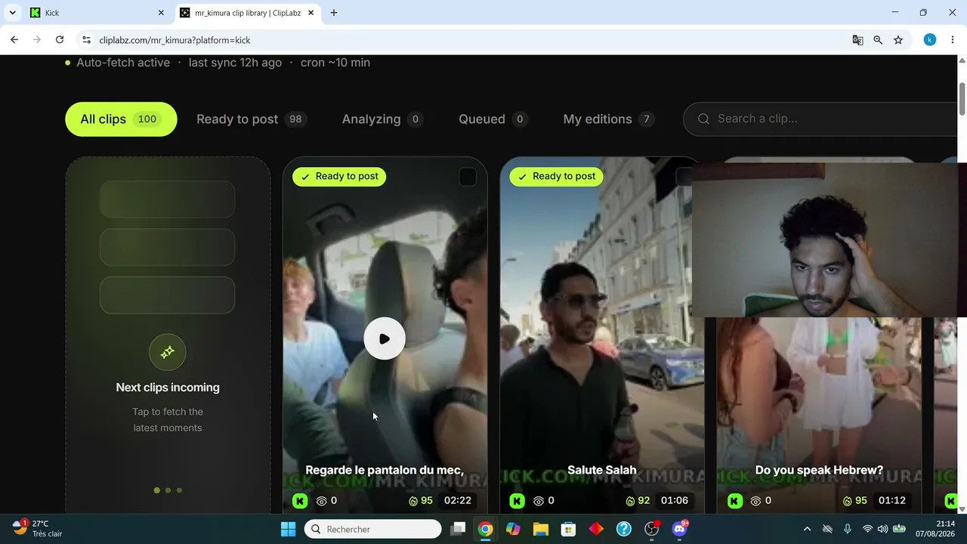The width and height of the screenshot is (967, 544).
Task: Open Copilot from the taskbar
Action: [x=514, y=529]
